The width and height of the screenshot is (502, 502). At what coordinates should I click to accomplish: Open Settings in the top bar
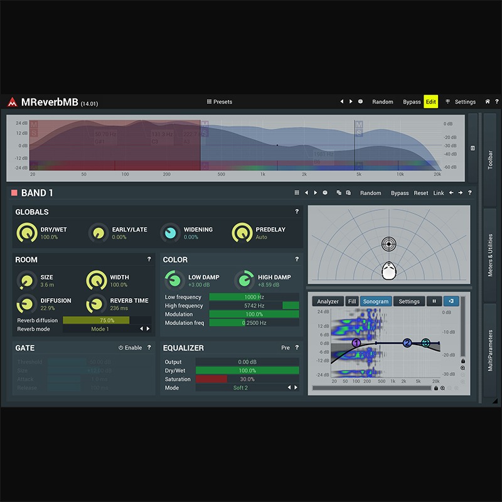pyautogui.click(x=465, y=102)
